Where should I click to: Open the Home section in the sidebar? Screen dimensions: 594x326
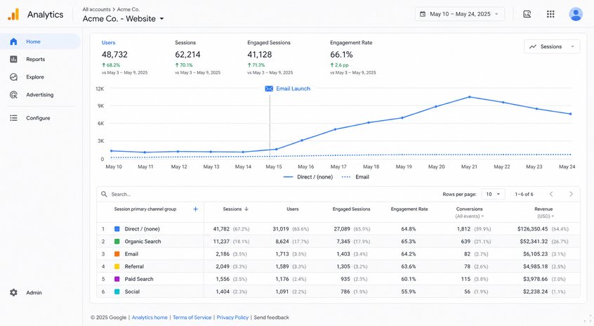[40, 41]
